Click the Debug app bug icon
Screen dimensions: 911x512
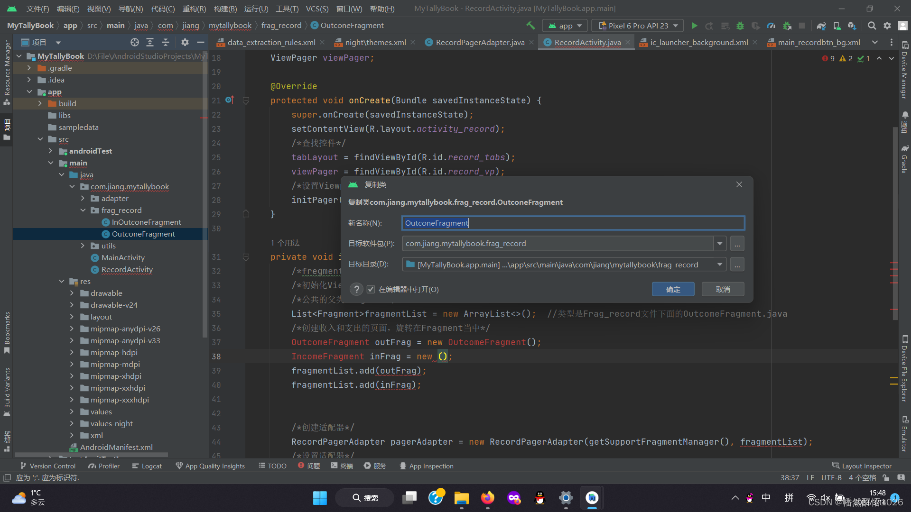click(x=740, y=26)
